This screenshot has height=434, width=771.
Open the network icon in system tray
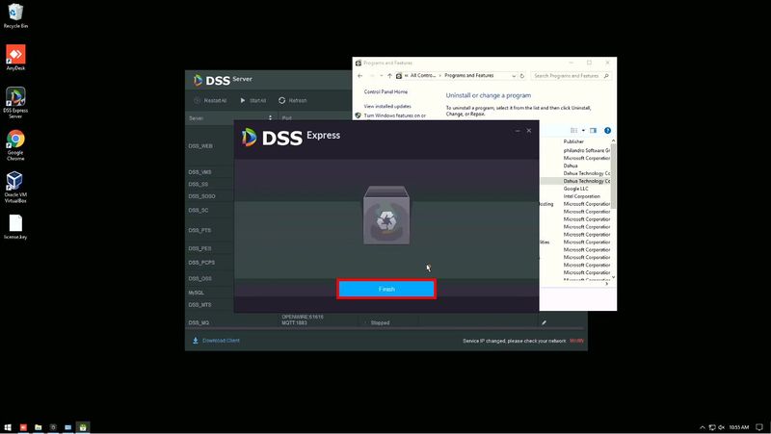click(712, 427)
